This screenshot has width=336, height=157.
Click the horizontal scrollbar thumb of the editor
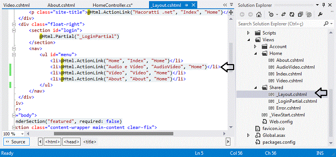pyautogui.click(x=114, y=134)
